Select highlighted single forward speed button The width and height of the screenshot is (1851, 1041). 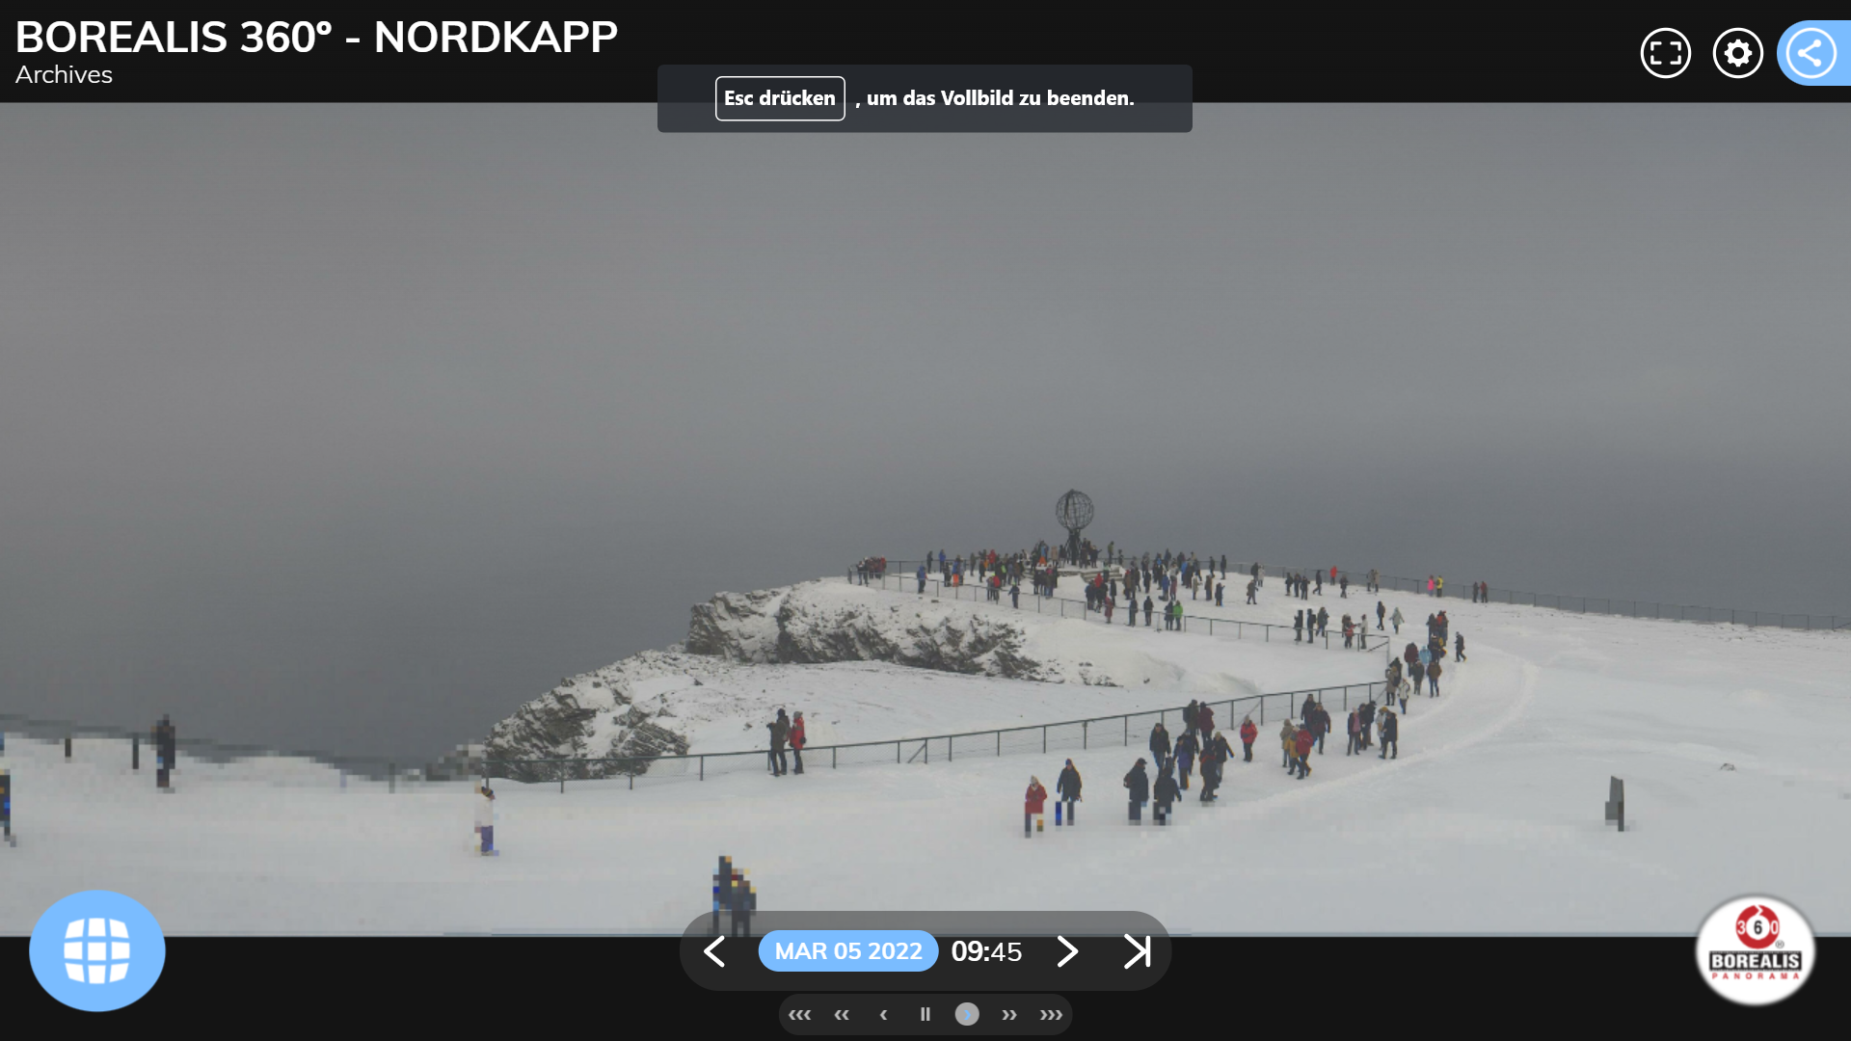coord(967,1014)
